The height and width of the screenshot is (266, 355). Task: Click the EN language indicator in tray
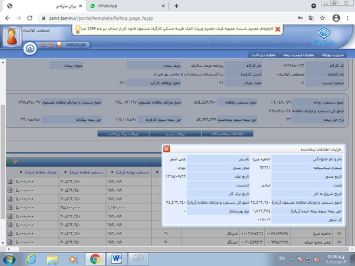pos(282,258)
